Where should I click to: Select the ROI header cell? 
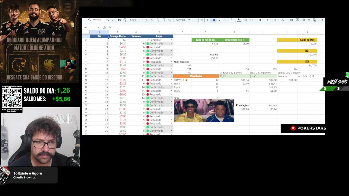click(307, 51)
